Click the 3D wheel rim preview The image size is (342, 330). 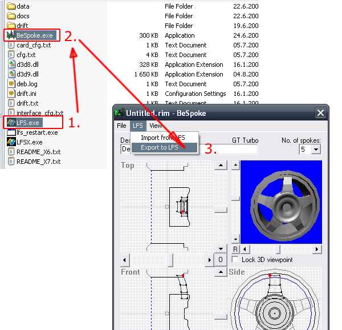coord(281,202)
